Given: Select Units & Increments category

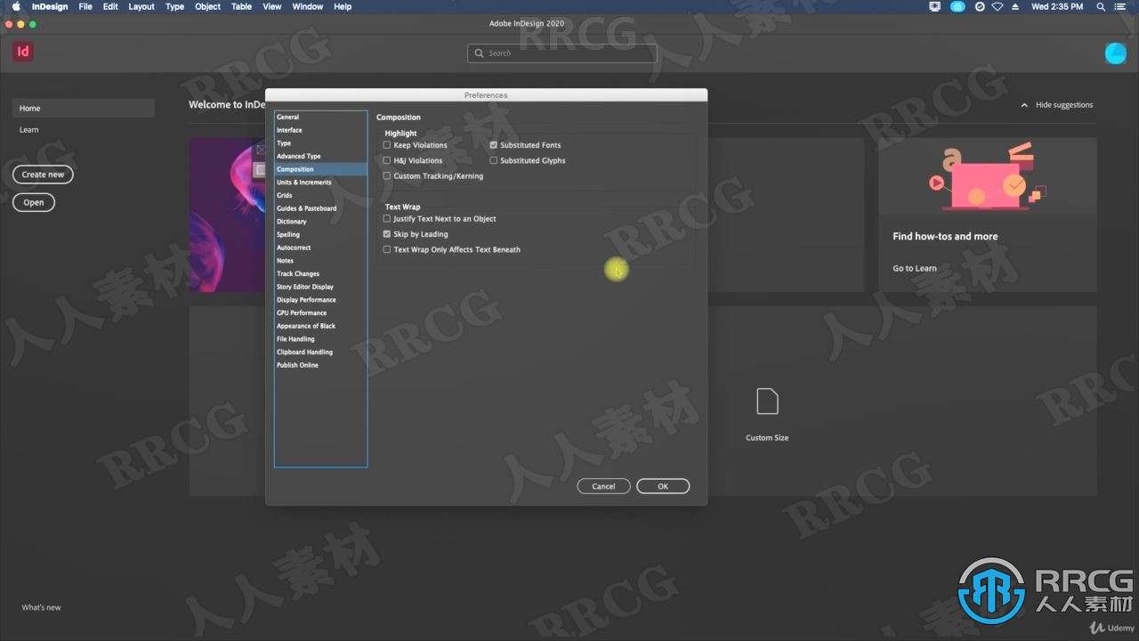Looking at the screenshot, I should tap(320, 183).
